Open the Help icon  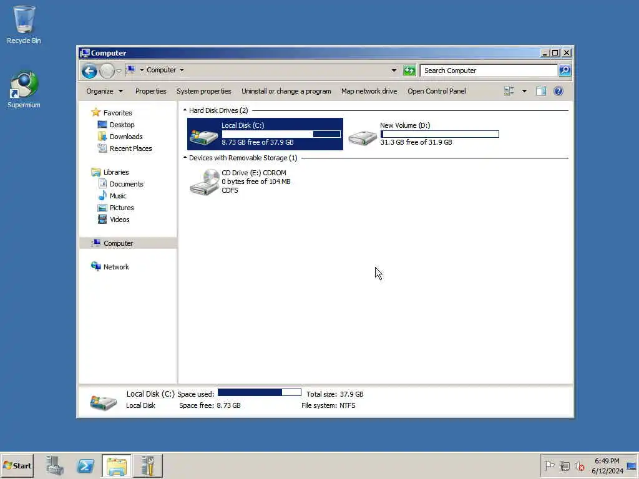559,91
